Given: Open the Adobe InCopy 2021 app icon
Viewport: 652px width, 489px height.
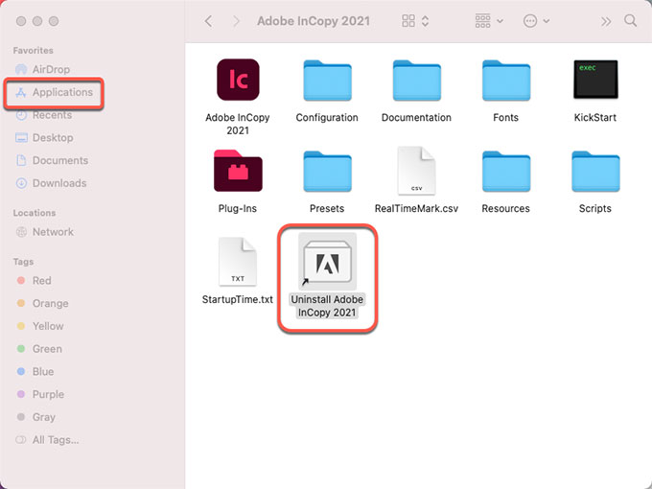Looking at the screenshot, I should (x=238, y=80).
